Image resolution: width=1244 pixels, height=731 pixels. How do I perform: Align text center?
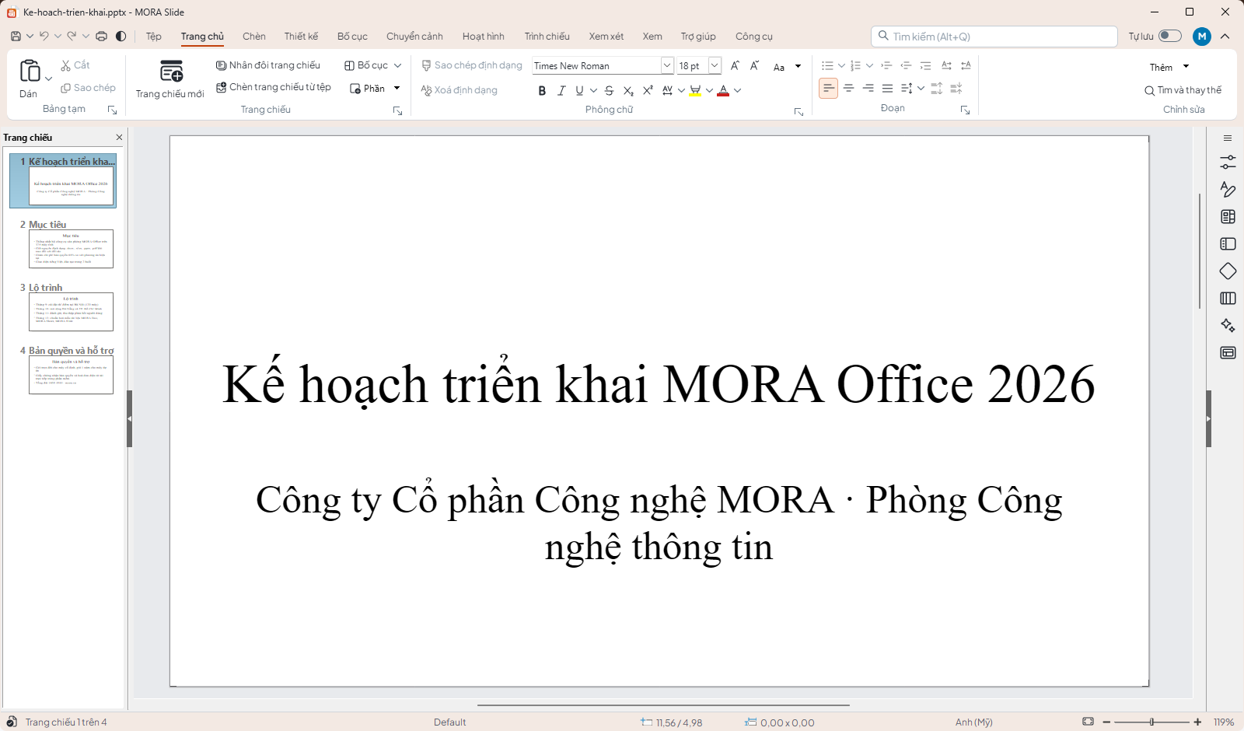(848, 89)
